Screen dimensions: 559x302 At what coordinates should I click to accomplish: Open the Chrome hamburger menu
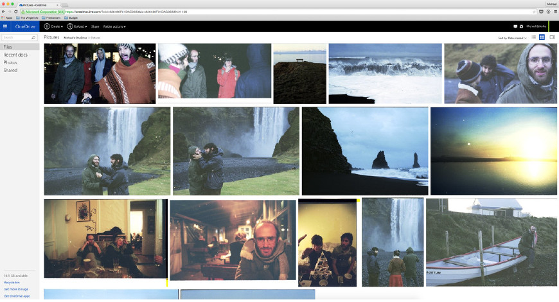pyautogui.click(x=555, y=12)
